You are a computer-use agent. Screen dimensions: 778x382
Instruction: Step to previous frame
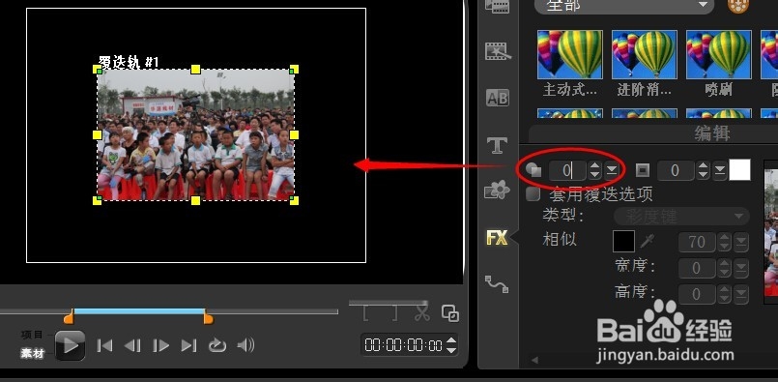(132, 345)
